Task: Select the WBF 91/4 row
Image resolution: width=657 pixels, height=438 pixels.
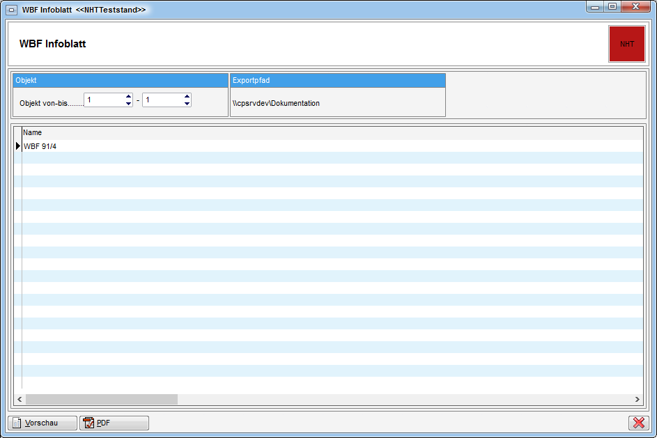Action: tap(40, 146)
